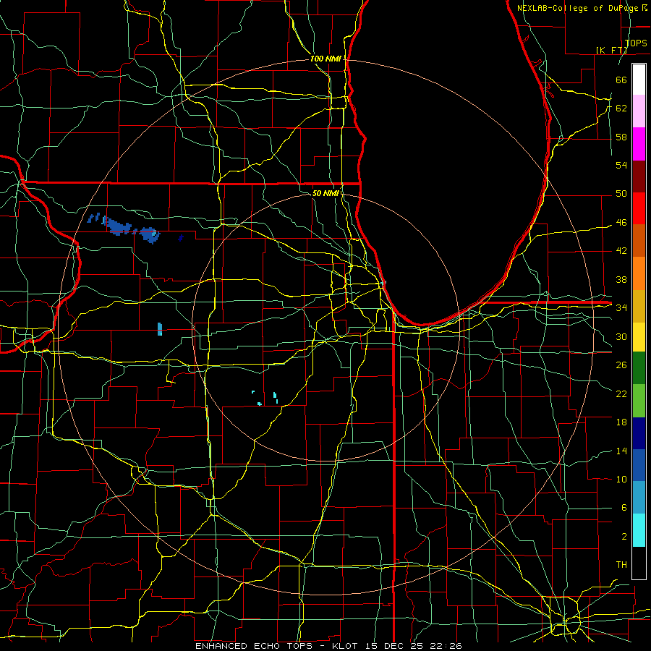Click the legend value "58"
The width and height of the screenshot is (651, 651).
pyautogui.click(x=621, y=137)
